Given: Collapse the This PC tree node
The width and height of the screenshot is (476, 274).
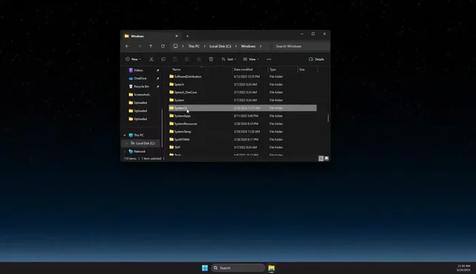Looking at the screenshot, I should click(x=124, y=135).
